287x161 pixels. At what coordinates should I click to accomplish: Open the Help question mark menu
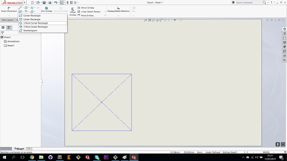[x=272, y=3]
